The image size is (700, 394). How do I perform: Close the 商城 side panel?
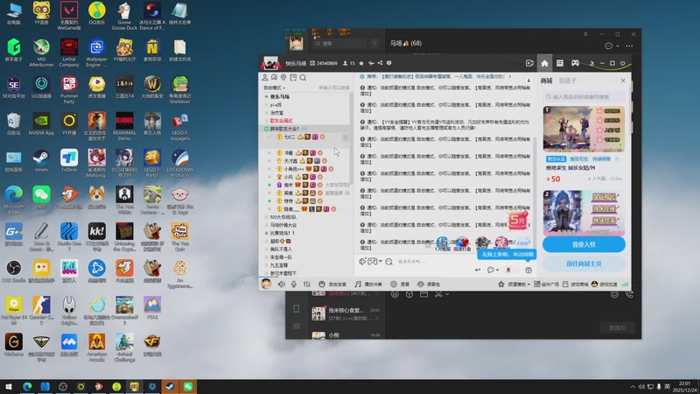[x=623, y=81]
